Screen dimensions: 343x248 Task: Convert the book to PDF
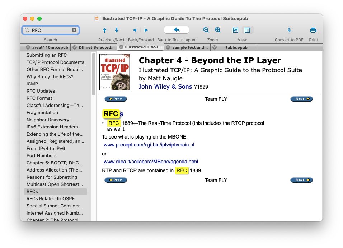click(289, 30)
